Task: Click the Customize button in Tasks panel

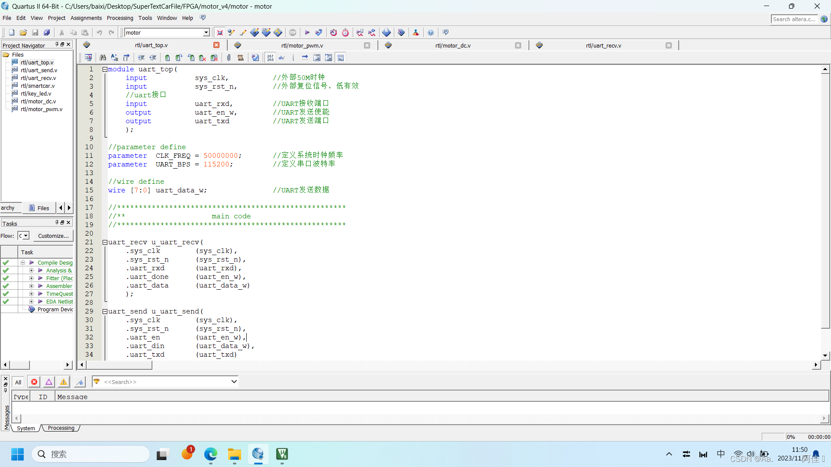Action: [53, 236]
